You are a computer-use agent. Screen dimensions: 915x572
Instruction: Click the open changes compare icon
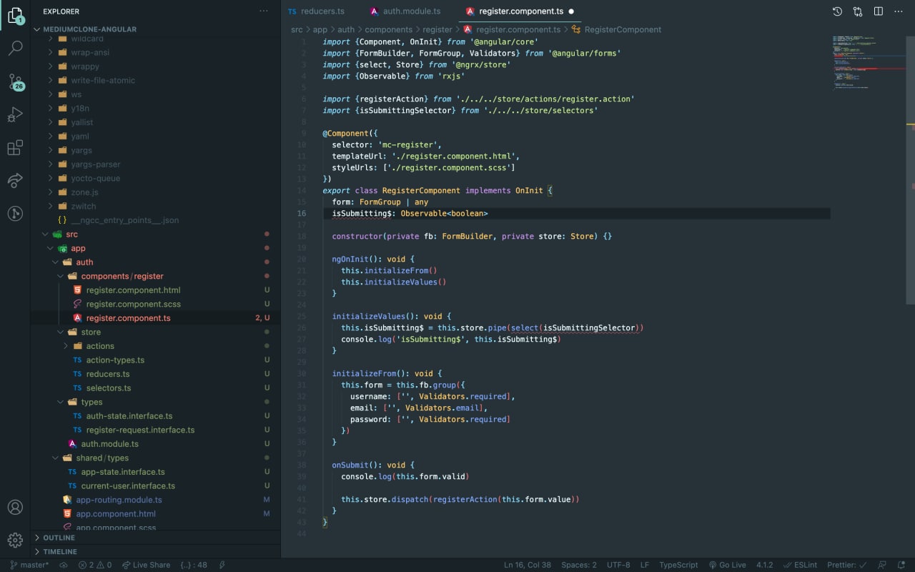(858, 11)
